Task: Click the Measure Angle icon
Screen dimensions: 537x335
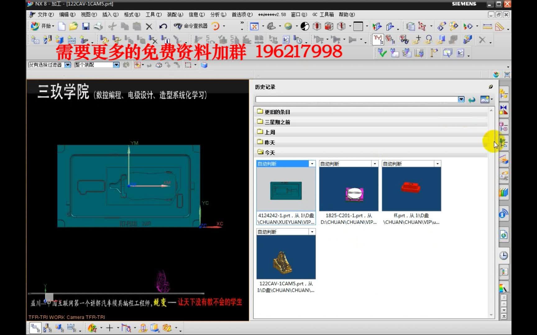Action: coord(499,27)
